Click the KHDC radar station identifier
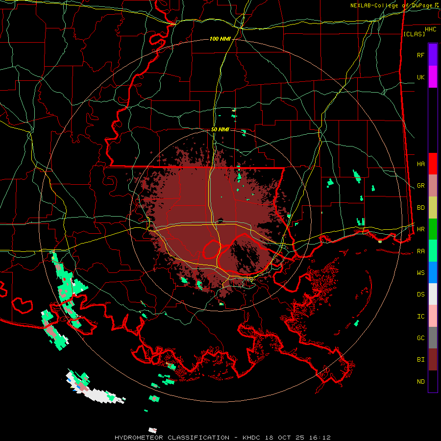 pos(251,438)
